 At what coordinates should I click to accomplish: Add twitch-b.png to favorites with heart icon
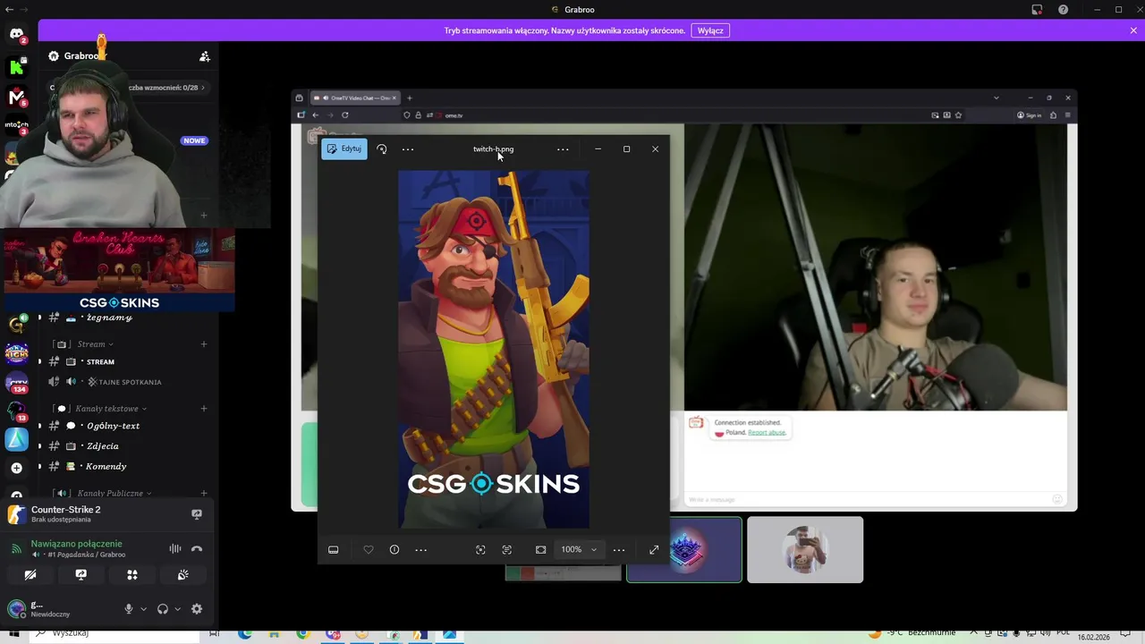pyautogui.click(x=368, y=549)
